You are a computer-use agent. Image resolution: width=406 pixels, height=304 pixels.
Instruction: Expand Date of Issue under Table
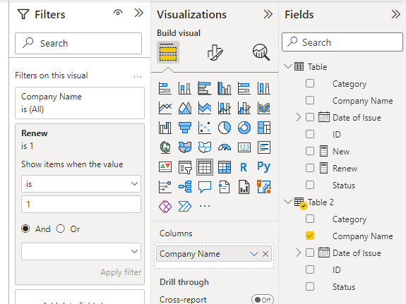tap(298, 117)
